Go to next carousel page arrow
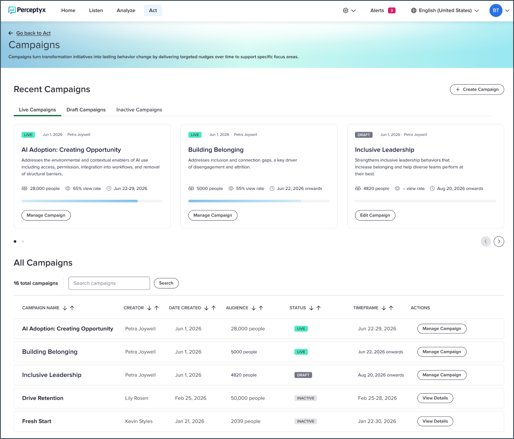The height and width of the screenshot is (439, 514). (x=499, y=241)
